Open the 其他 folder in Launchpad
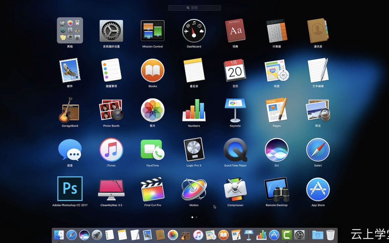Screen dimensions: 389x243 (x=70, y=30)
